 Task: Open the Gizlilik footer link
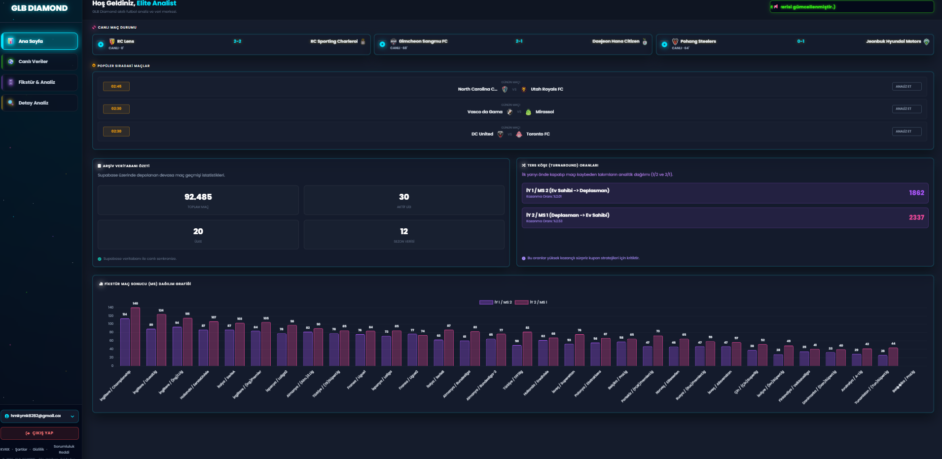click(38, 450)
